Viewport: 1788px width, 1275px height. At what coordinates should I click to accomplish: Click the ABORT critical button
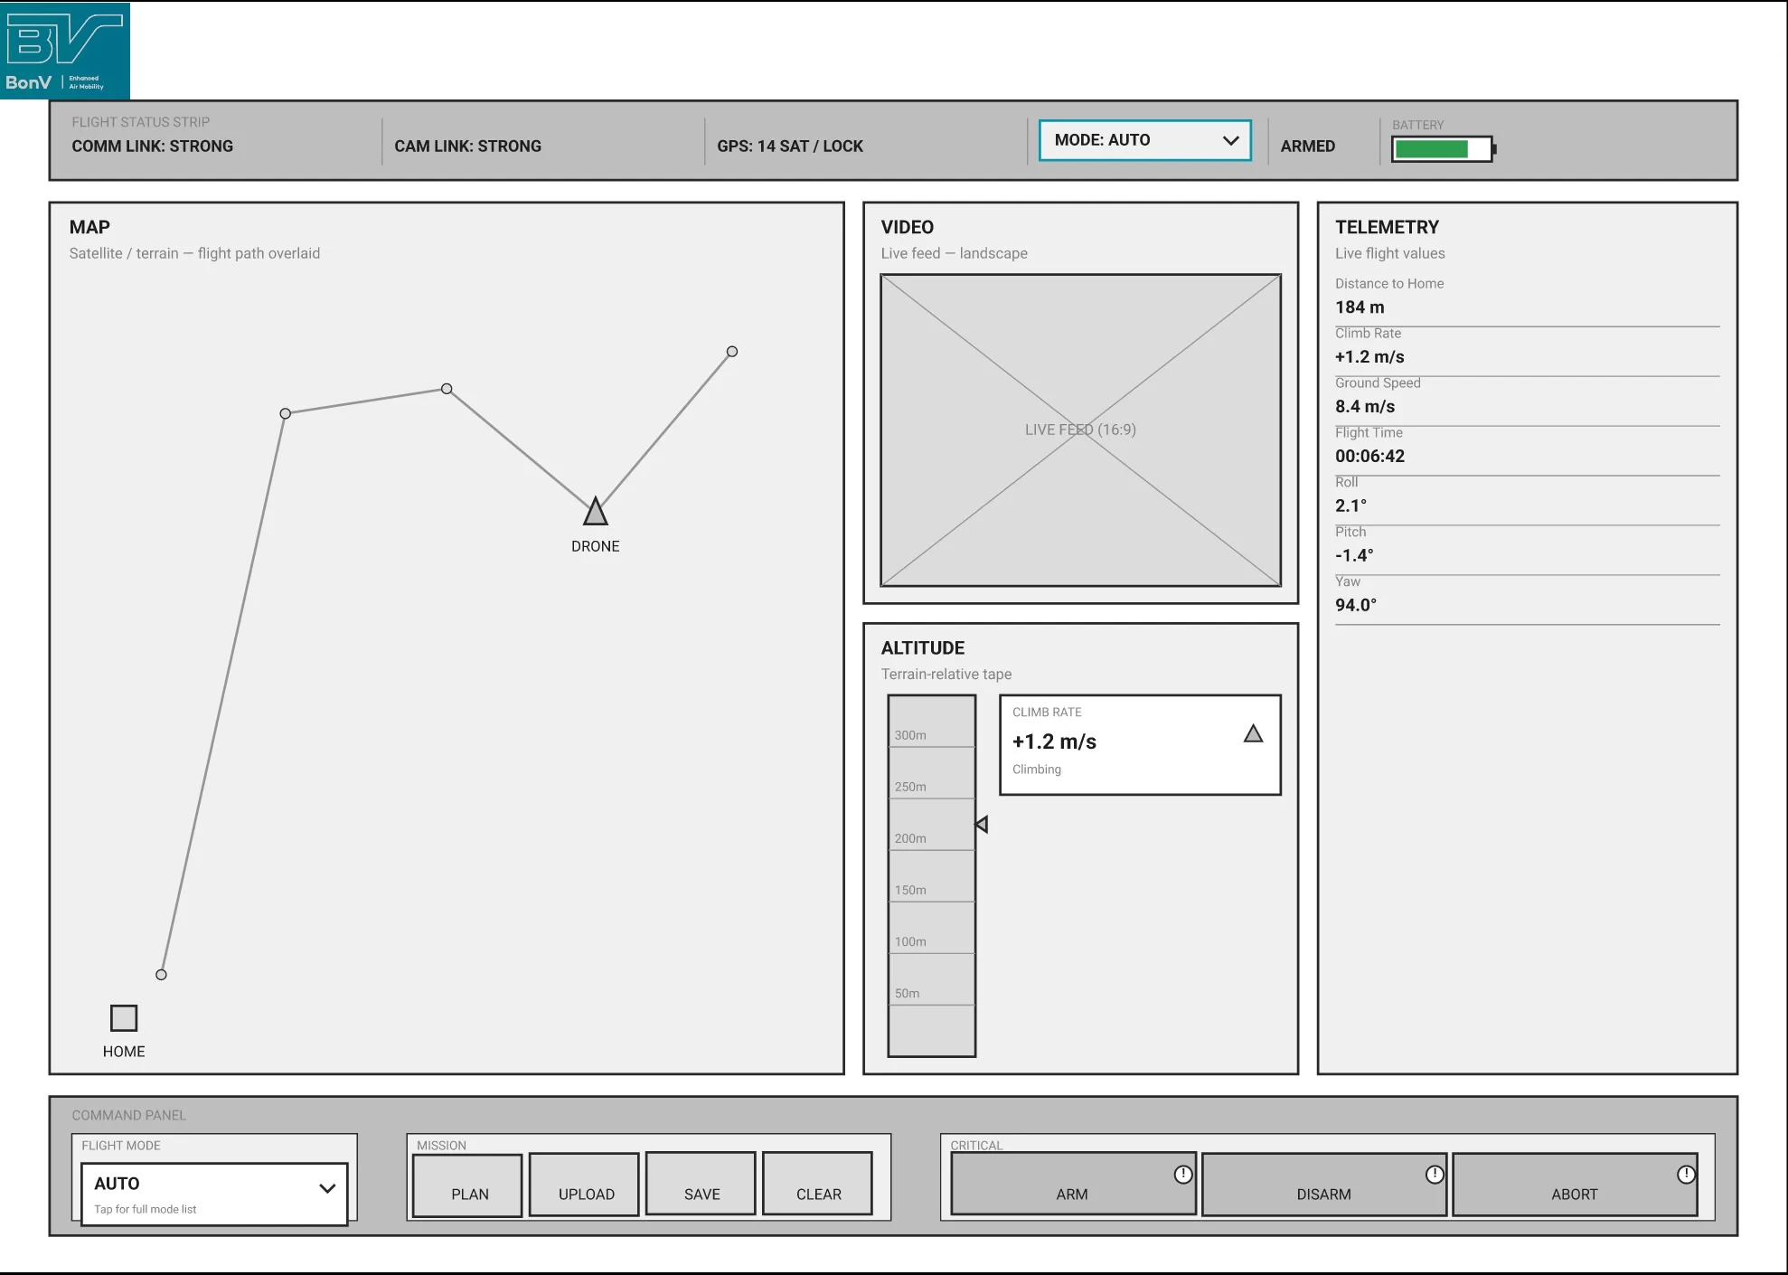(x=1575, y=1185)
